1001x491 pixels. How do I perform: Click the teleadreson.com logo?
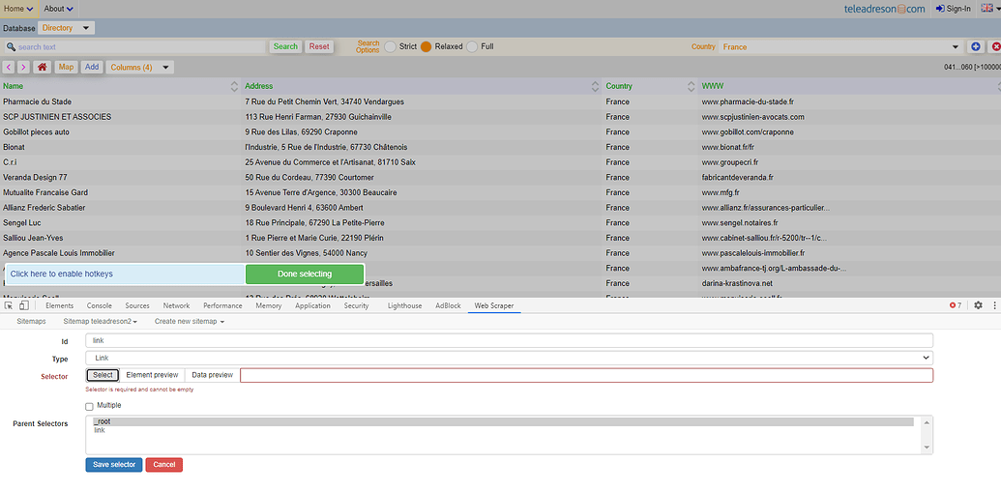pos(884,9)
